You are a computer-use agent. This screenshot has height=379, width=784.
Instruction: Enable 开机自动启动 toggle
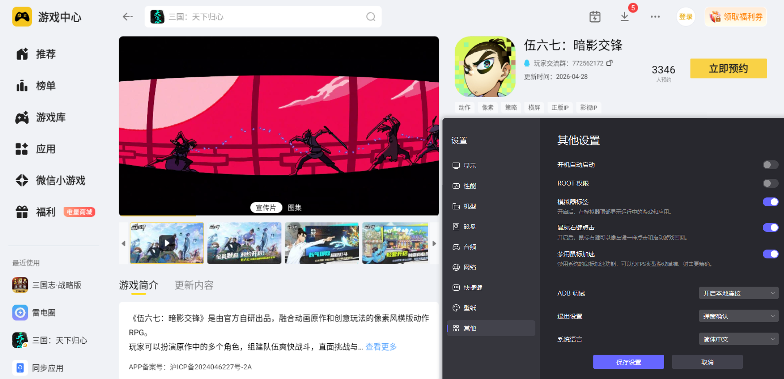click(770, 165)
